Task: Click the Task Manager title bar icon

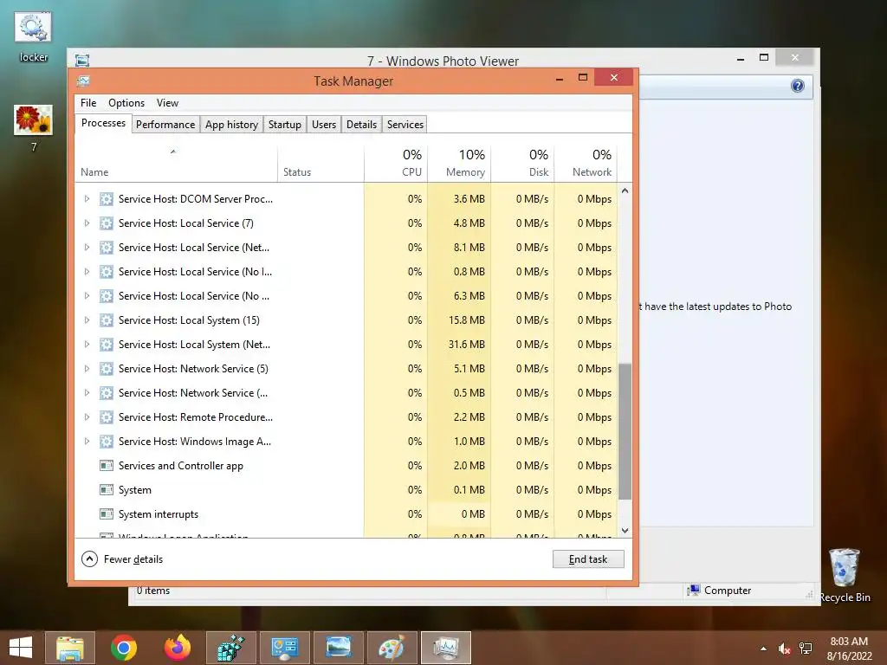Action: 83,81
